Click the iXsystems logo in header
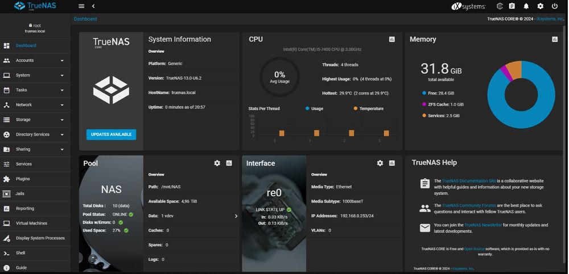The image size is (569, 274). [468, 6]
